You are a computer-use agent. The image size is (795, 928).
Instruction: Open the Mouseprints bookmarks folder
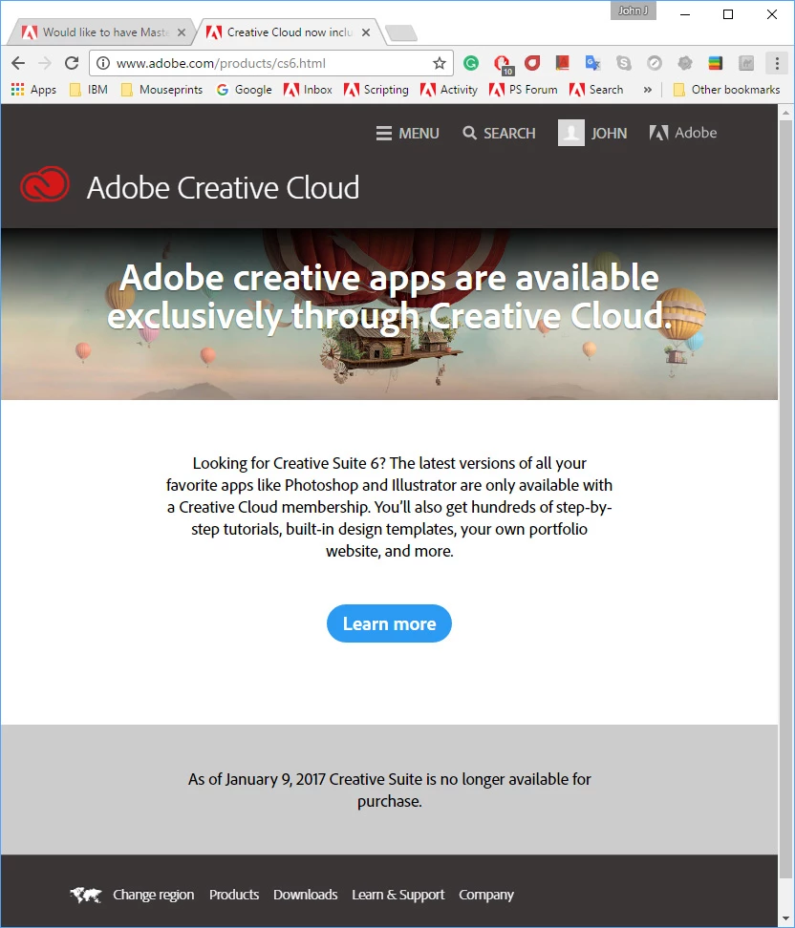point(161,90)
